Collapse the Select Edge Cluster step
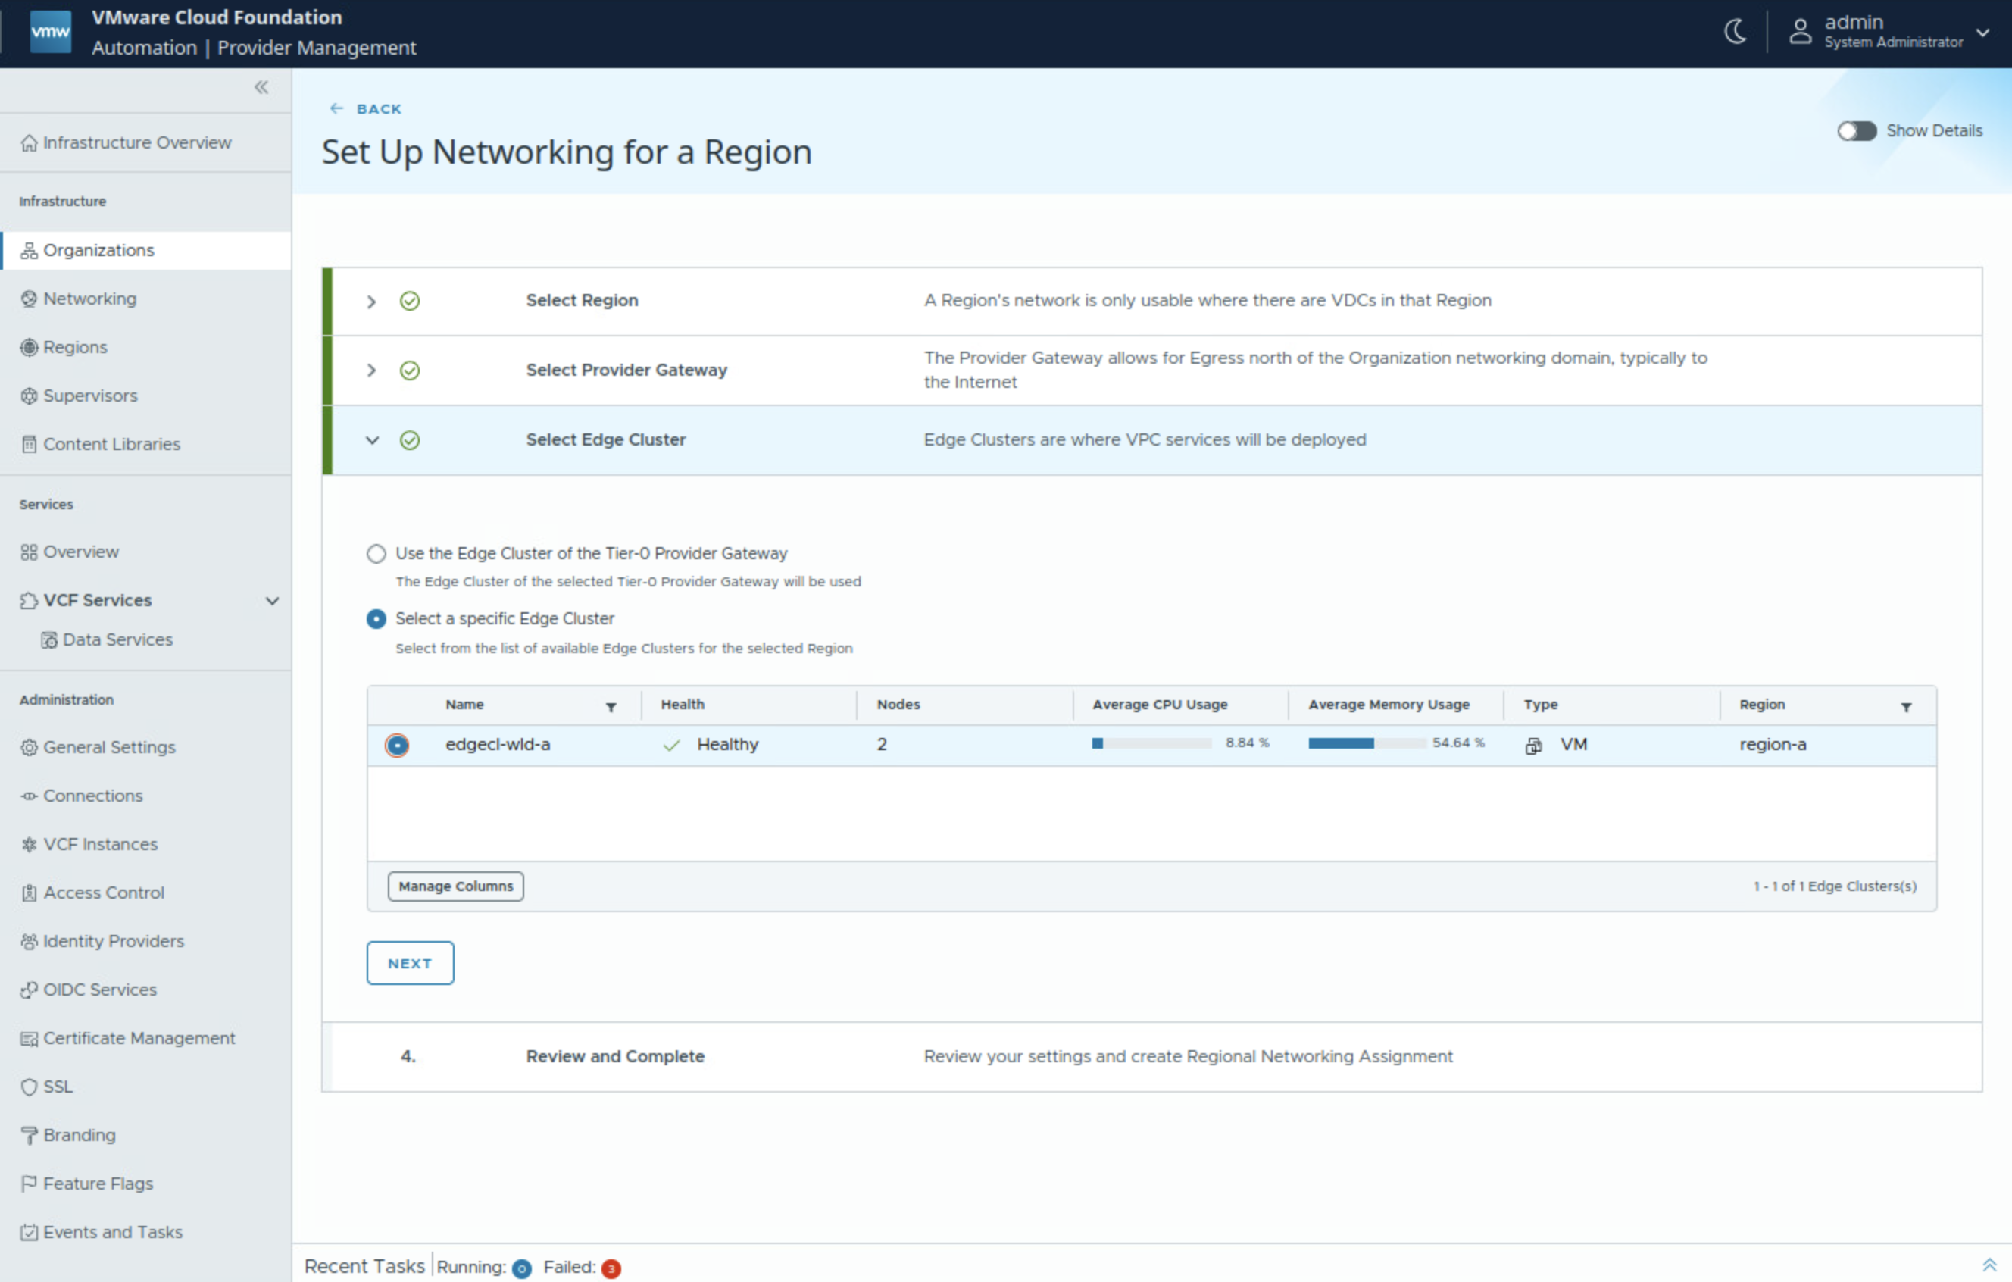The width and height of the screenshot is (2012, 1282). (372, 440)
